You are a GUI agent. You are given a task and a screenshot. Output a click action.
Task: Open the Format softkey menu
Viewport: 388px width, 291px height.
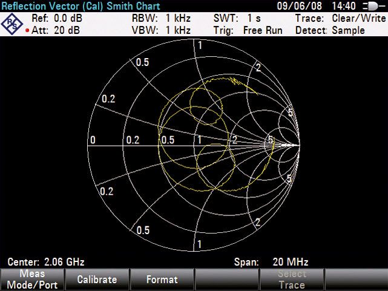click(x=162, y=280)
